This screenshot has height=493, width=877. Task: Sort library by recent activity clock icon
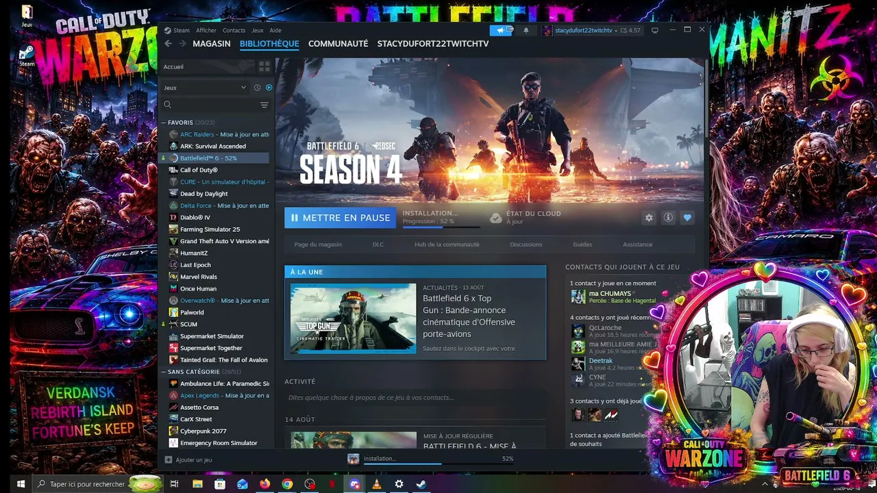[x=257, y=88]
